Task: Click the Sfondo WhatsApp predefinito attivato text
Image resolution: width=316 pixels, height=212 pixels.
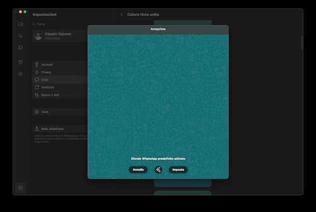Action: pos(158,158)
